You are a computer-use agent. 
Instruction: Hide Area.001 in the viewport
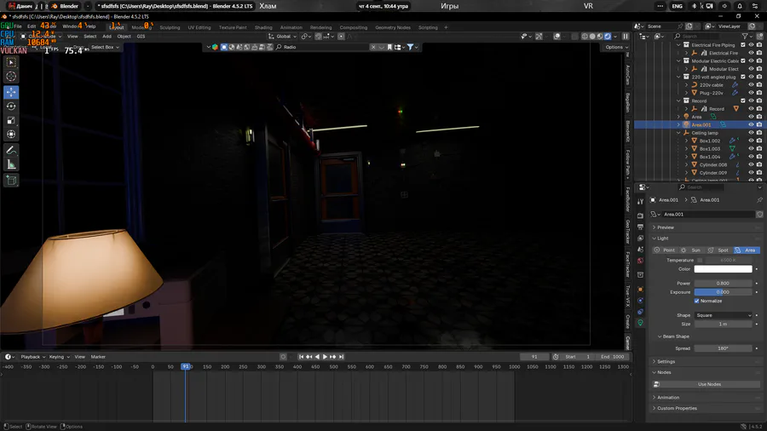coord(752,124)
